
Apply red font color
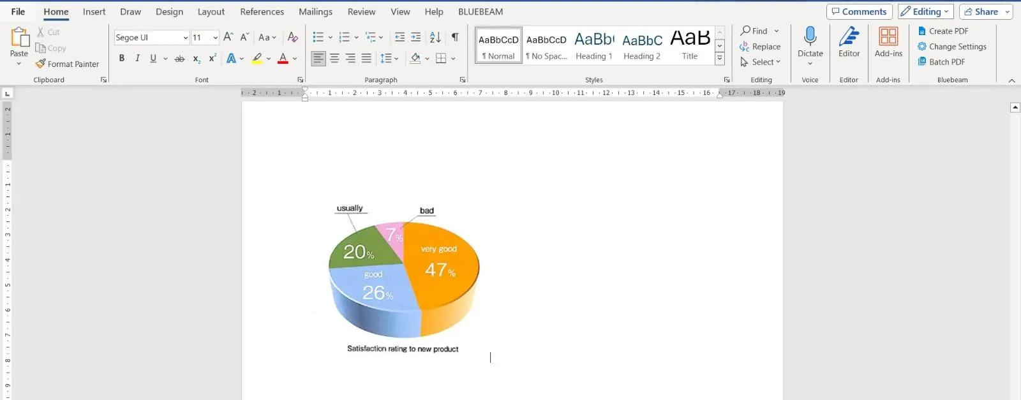(x=283, y=59)
